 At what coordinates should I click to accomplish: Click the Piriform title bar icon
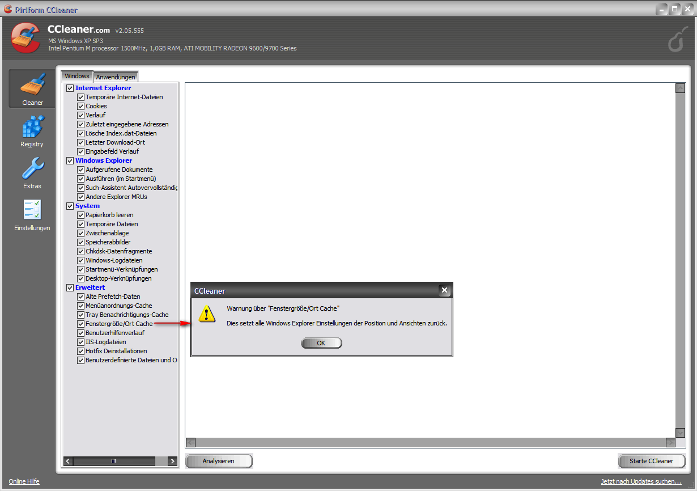8,9
